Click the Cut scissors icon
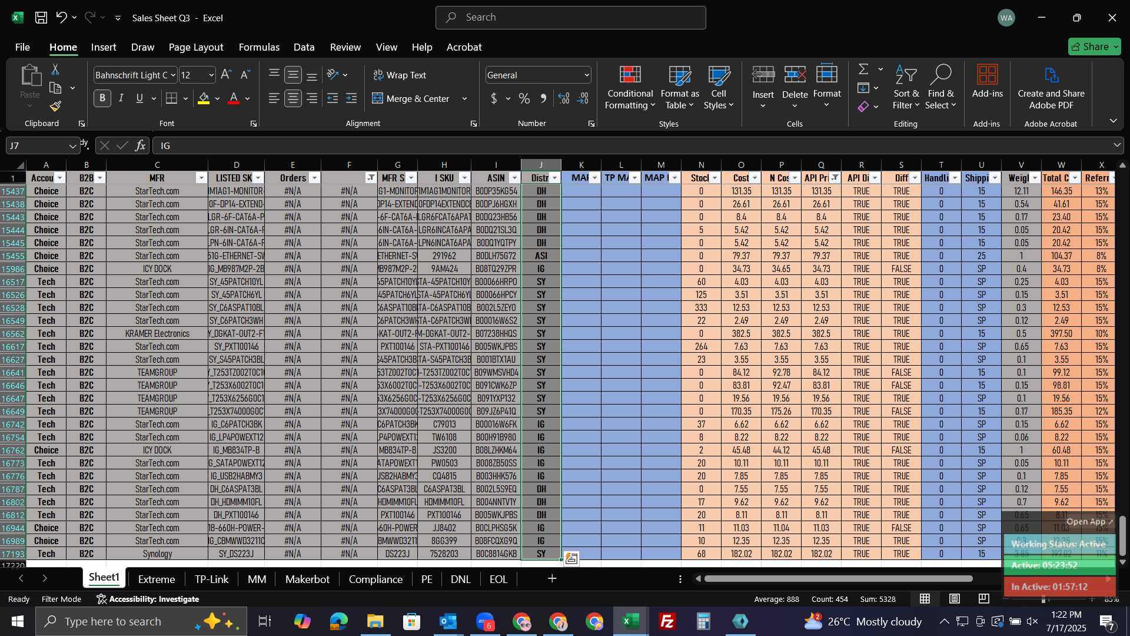 point(55,69)
